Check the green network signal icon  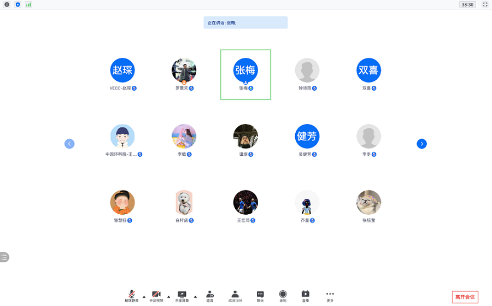coord(28,4)
